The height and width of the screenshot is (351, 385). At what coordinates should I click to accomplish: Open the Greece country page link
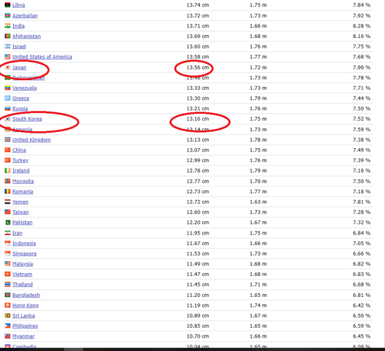(21, 98)
